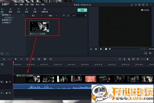
Task: Lock video track 1
Action: pyautogui.click(x=7, y=82)
